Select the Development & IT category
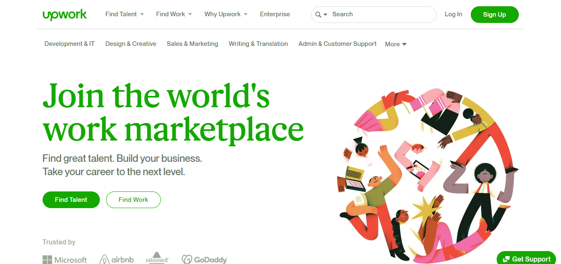Image resolution: width=561 pixels, height=264 pixels. [x=70, y=44]
